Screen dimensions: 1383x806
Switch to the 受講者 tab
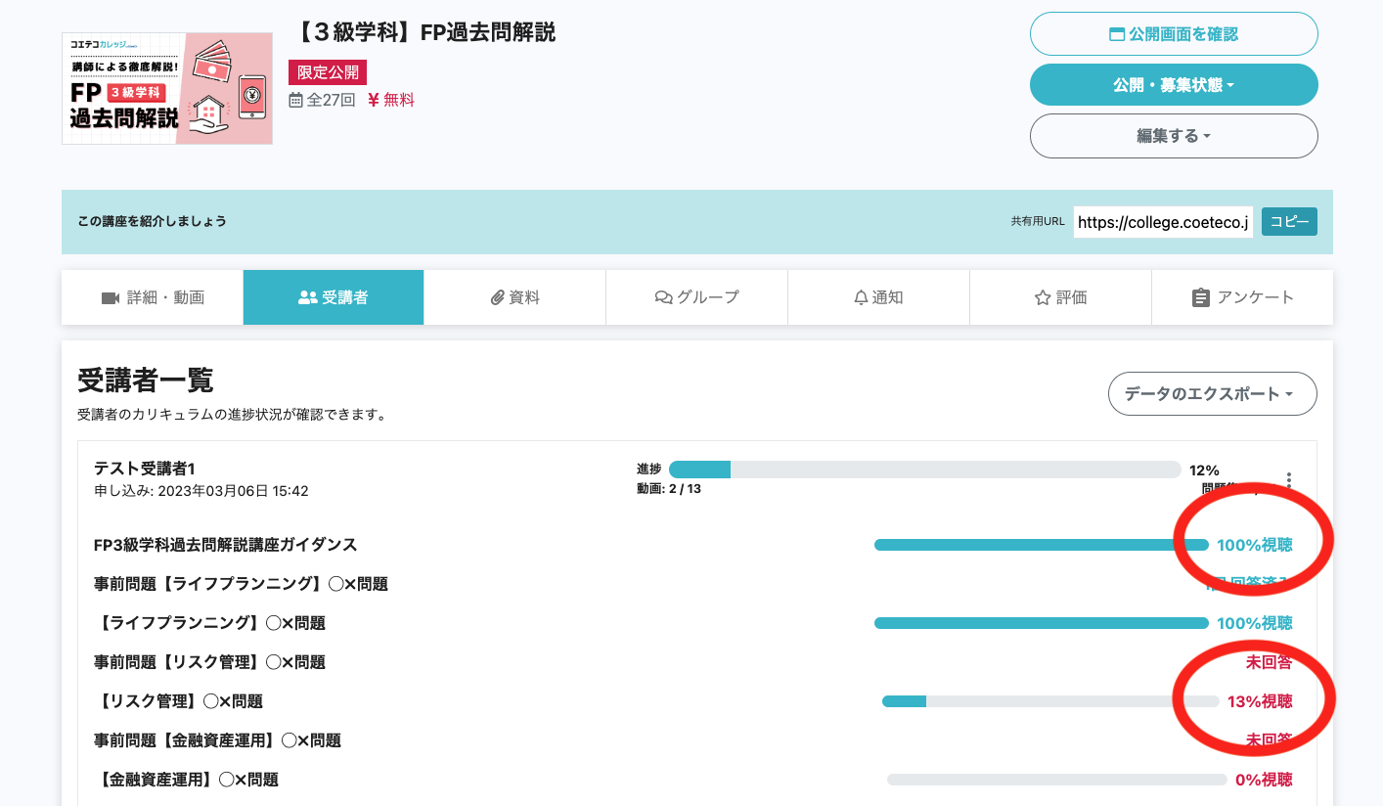click(334, 297)
